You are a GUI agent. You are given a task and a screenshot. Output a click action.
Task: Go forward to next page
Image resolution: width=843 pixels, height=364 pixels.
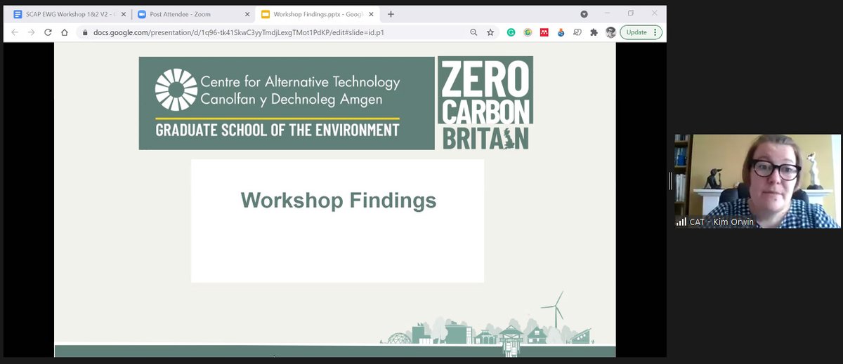click(x=31, y=32)
